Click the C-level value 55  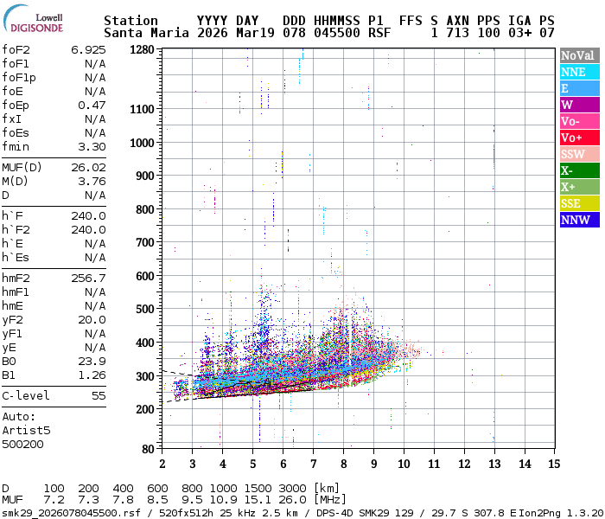[99, 395]
